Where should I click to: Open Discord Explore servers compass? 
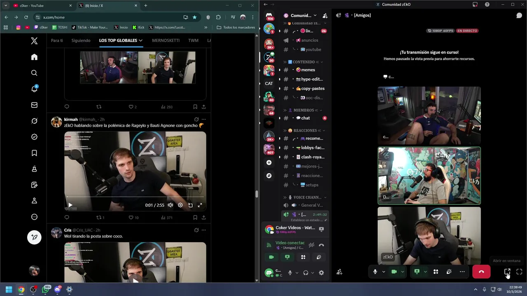(x=269, y=176)
